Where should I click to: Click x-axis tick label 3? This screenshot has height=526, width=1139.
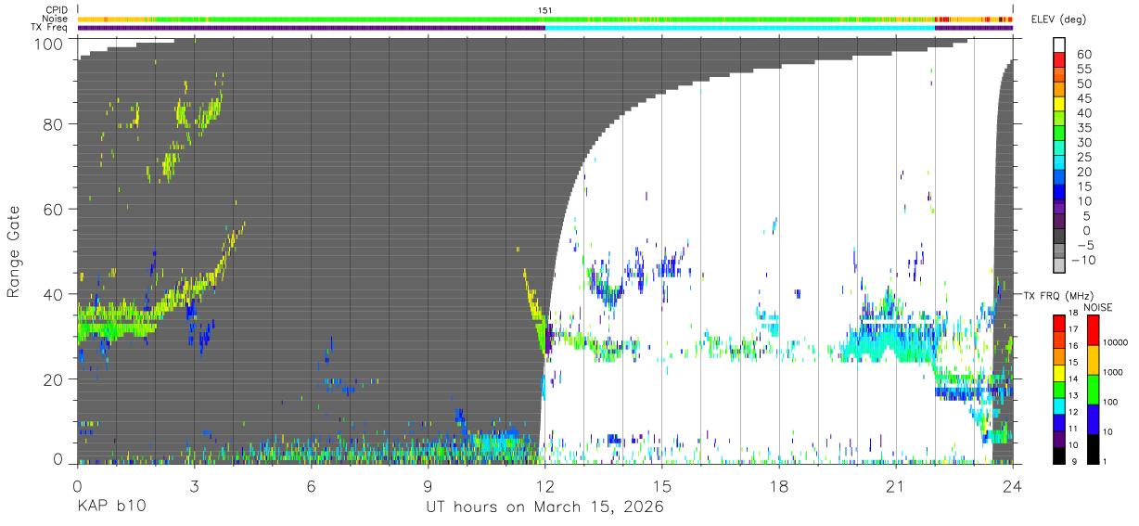pos(194,485)
